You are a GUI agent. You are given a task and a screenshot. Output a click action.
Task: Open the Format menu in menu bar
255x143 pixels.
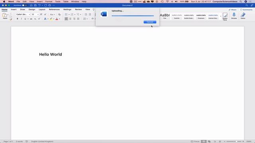49,2
